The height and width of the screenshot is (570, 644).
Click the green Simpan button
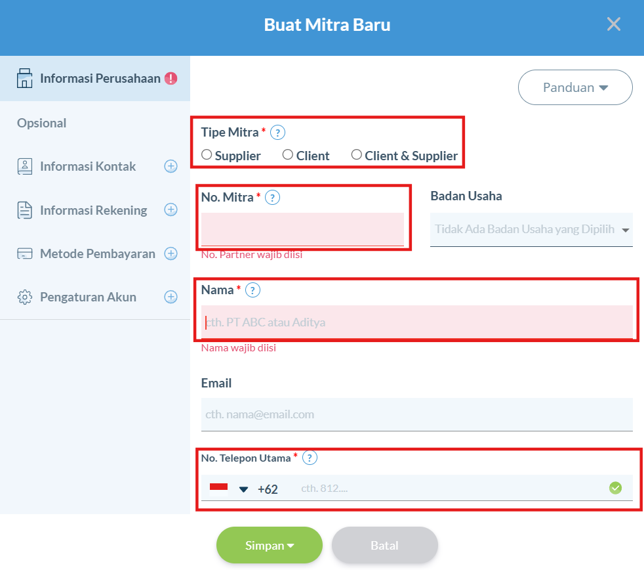(270, 545)
